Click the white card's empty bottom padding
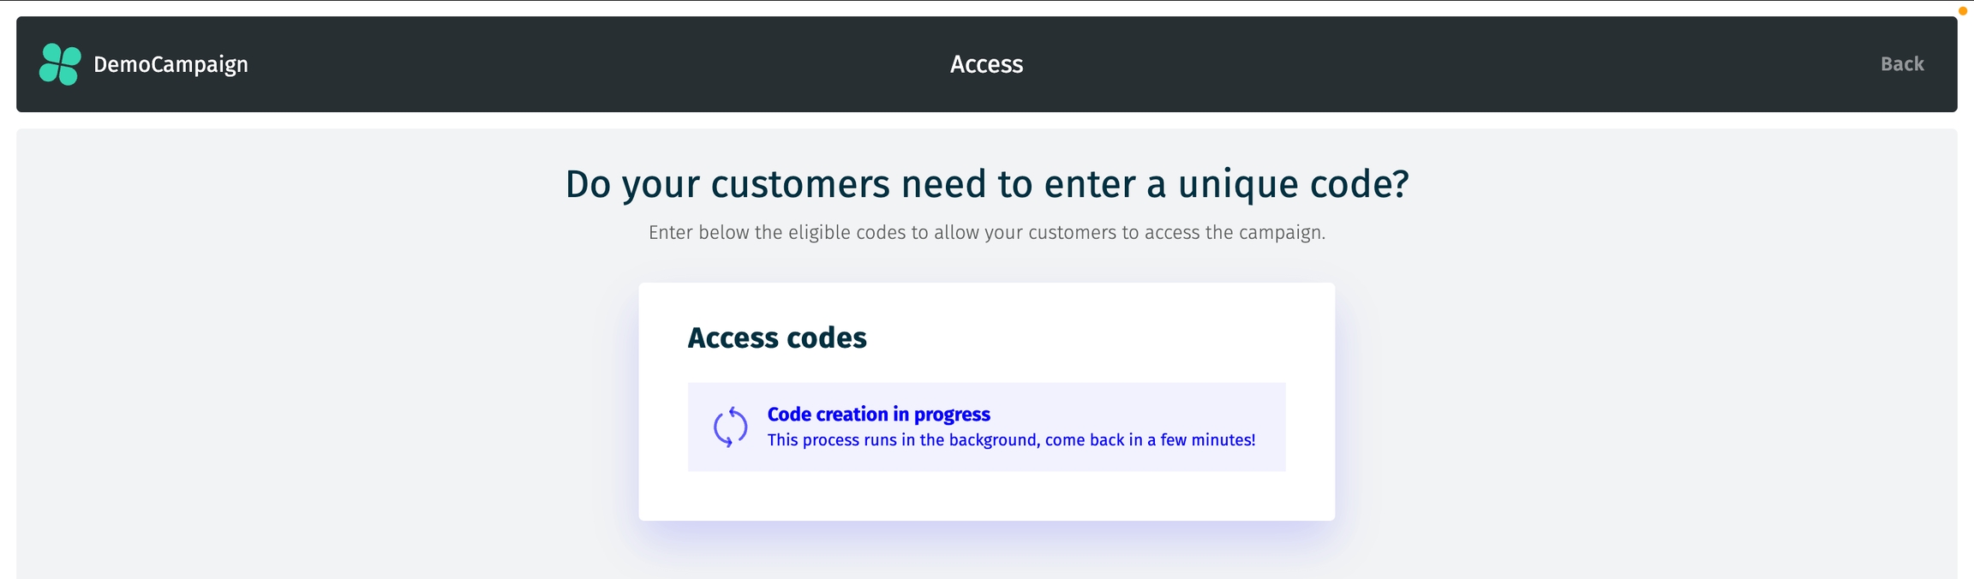Image resolution: width=1974 pixels, height=579 pixels. [986, 497]
